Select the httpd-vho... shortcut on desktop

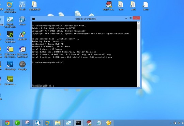coord(109,6)
